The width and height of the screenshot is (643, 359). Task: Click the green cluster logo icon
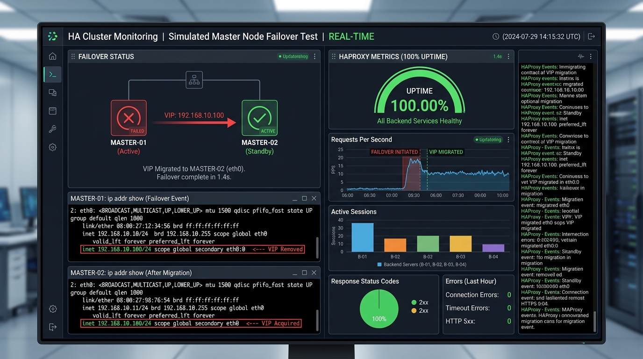coord(52,36)
